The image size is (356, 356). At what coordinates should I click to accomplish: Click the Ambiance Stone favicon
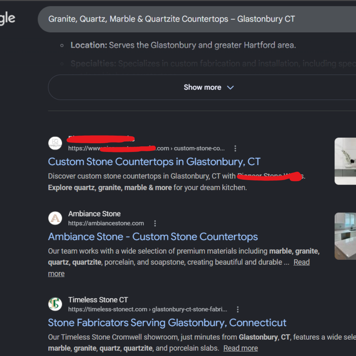click(55, 218)
